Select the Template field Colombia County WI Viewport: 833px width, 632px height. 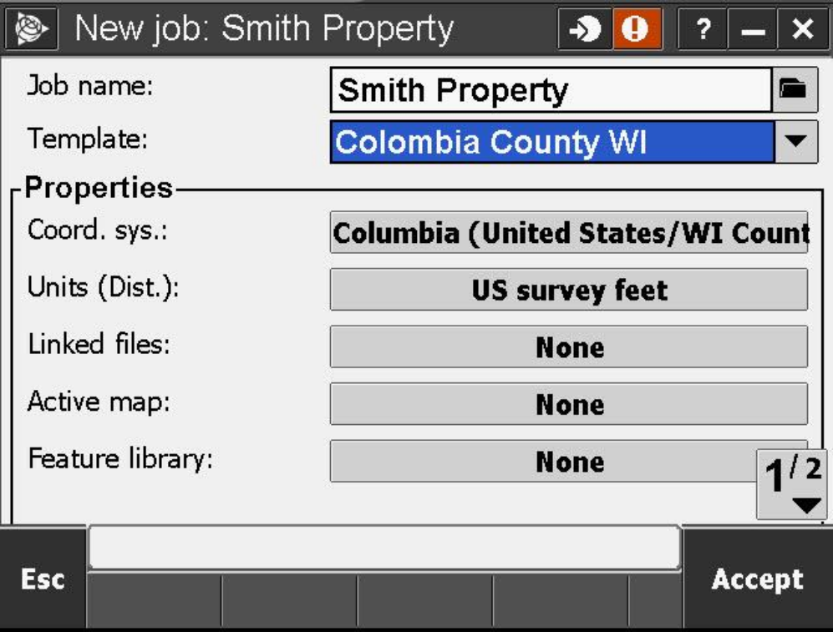tap(552, 142)
